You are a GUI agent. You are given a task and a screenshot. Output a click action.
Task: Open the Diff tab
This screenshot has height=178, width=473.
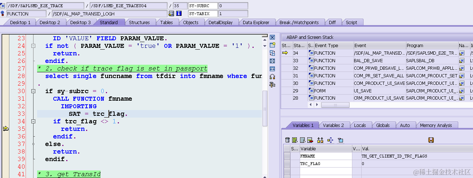click(x=332, y=22)
